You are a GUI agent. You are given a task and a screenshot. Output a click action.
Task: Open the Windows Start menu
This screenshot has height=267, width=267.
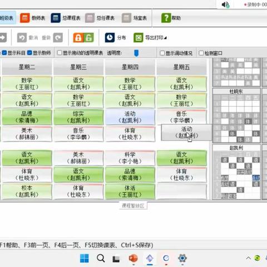[85, 258]
